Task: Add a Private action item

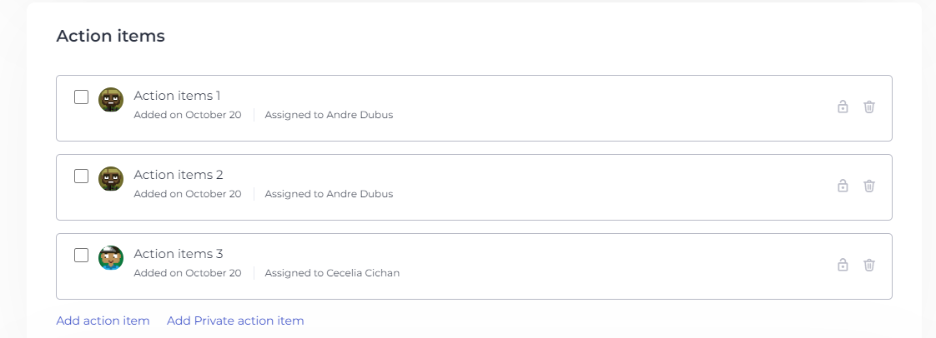Action: (235, 321)
